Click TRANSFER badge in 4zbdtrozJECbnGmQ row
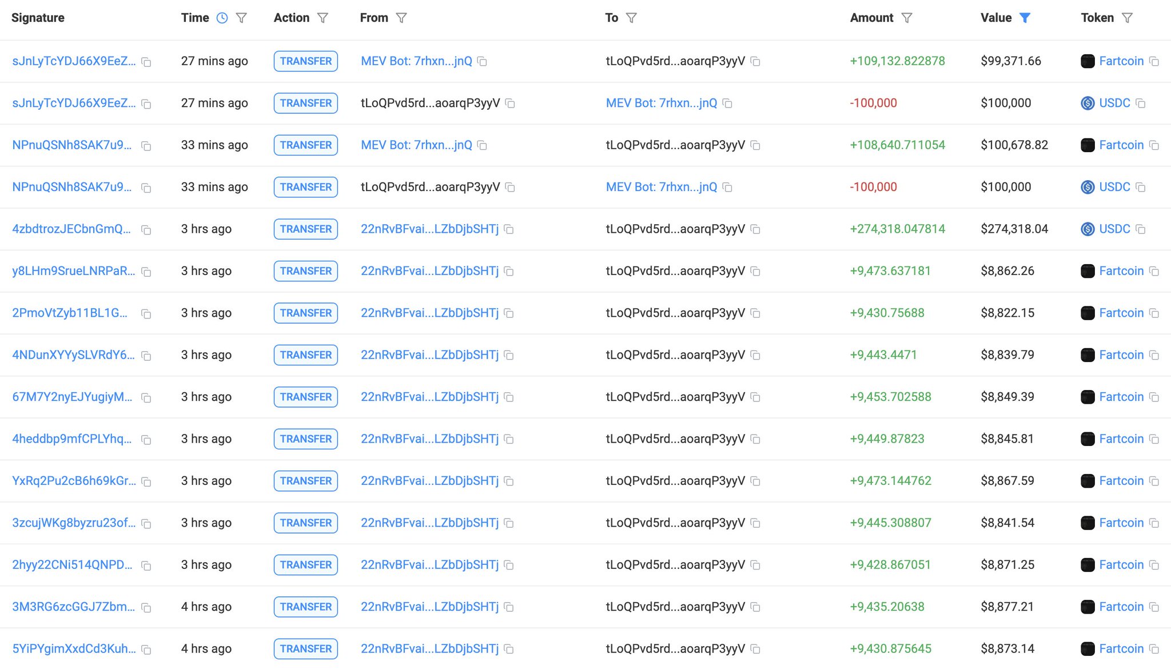Viewport: 1171px width, 669px height. click(306, 229)
